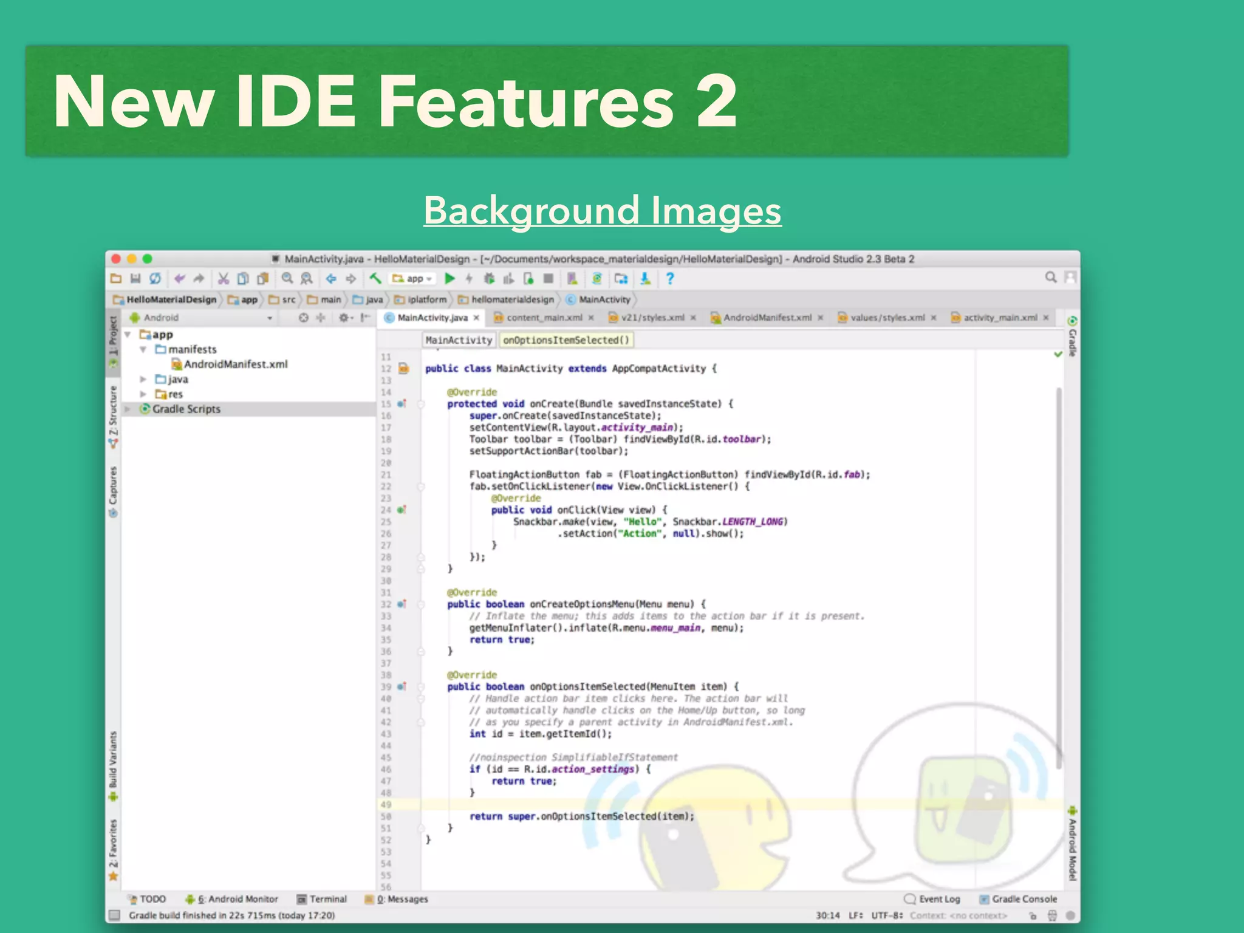
Task: Toggle the Gradle side panel
Action: click(x=1072, y=336)
